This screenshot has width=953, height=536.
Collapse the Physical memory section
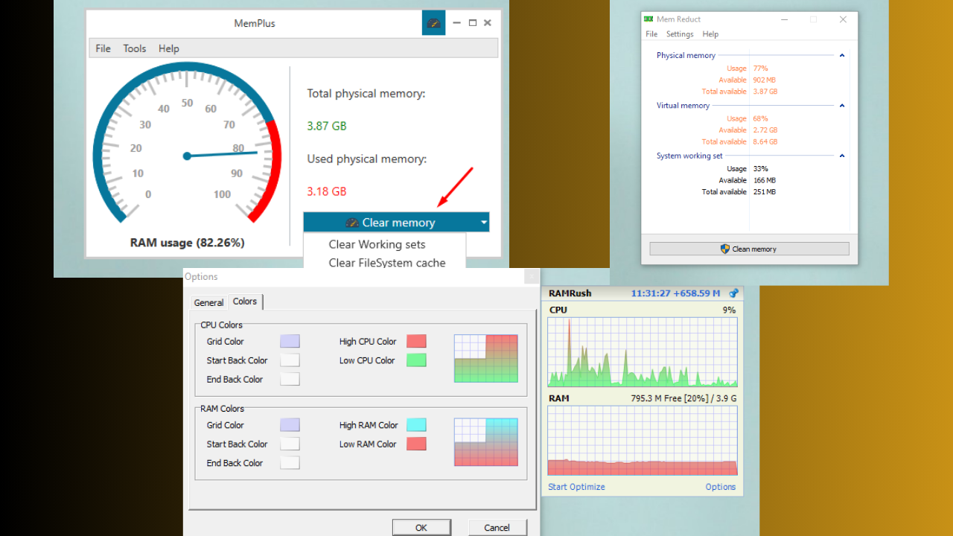[842, 55]
